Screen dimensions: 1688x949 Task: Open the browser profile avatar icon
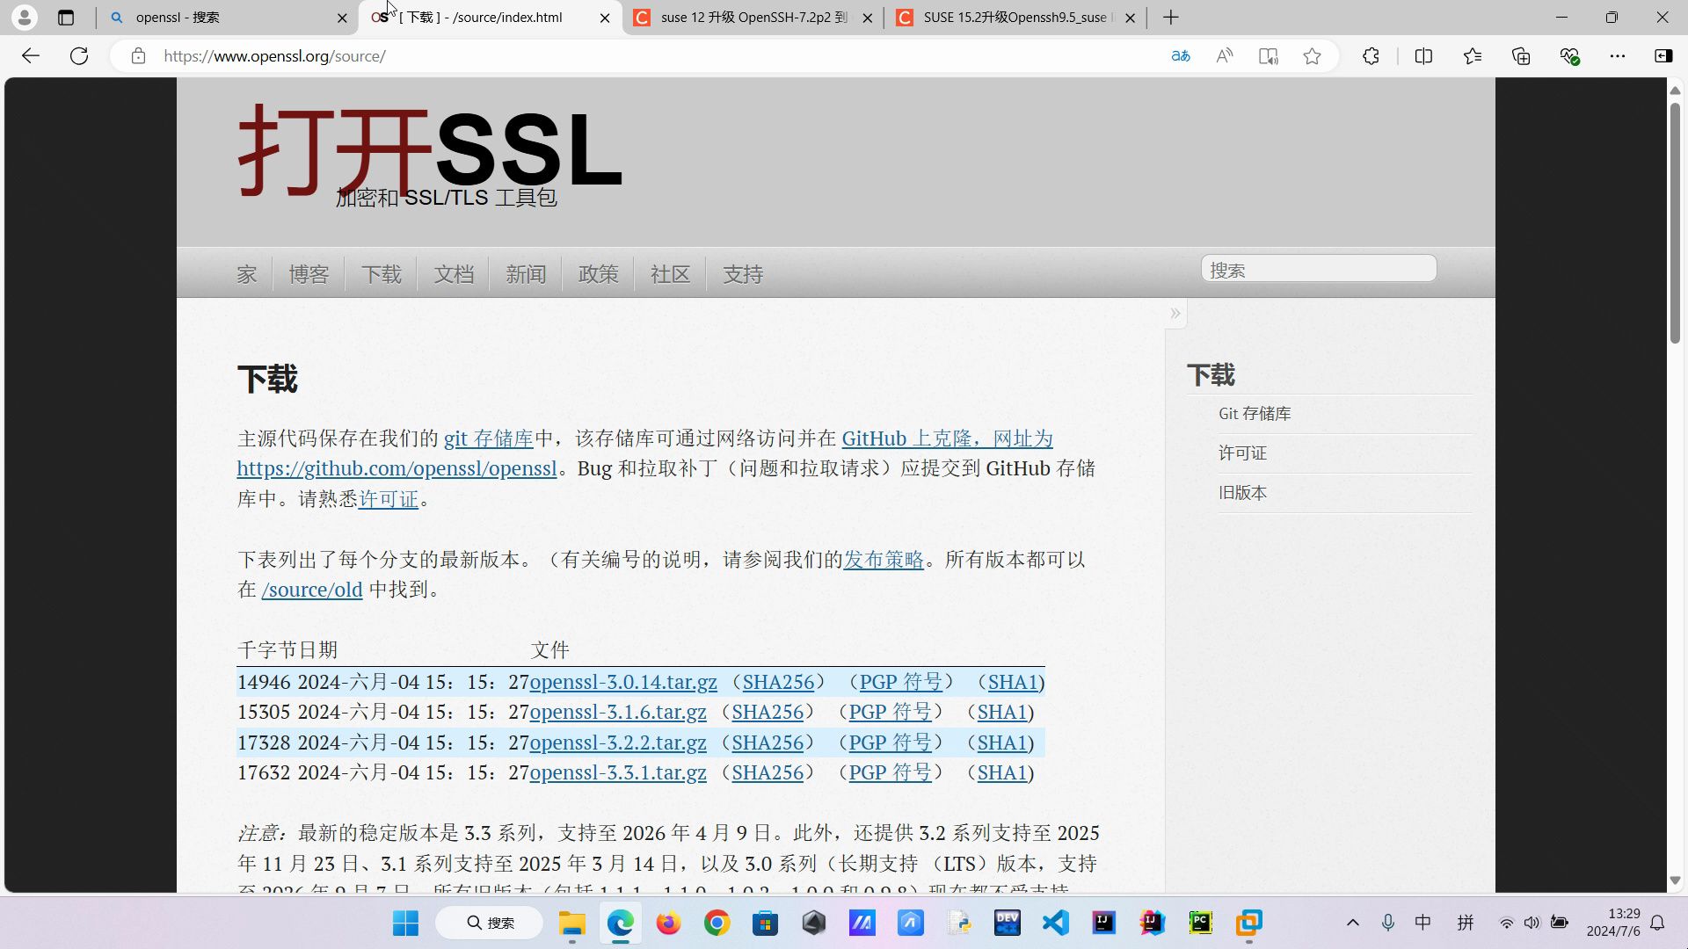pos(25,17)
